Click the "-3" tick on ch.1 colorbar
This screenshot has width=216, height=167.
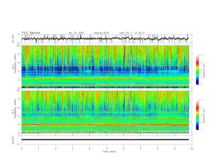(201, 55)
